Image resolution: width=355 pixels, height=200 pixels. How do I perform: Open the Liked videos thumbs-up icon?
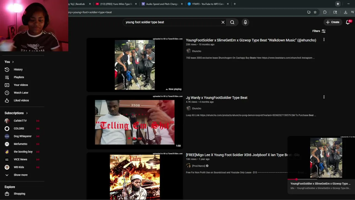tap(7, 101)
